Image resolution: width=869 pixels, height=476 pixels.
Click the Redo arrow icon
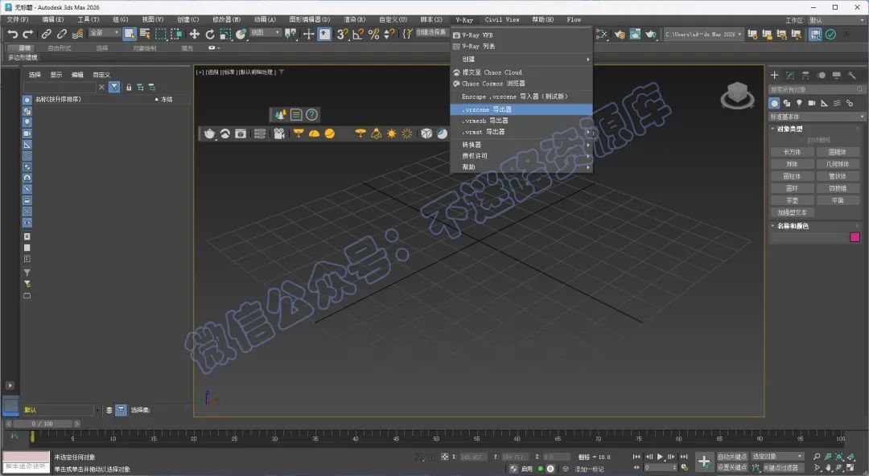pos(27,35)
